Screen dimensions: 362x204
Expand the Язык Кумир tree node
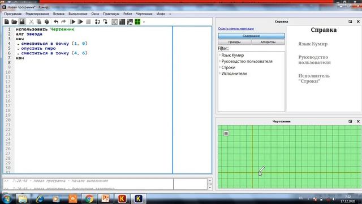click(x=219, y=55)
